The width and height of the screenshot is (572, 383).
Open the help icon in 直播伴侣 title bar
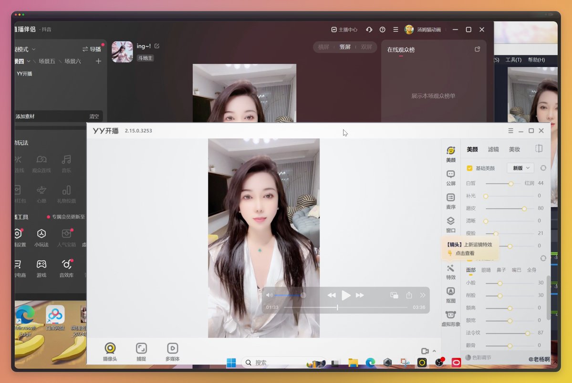coord(382,30)
